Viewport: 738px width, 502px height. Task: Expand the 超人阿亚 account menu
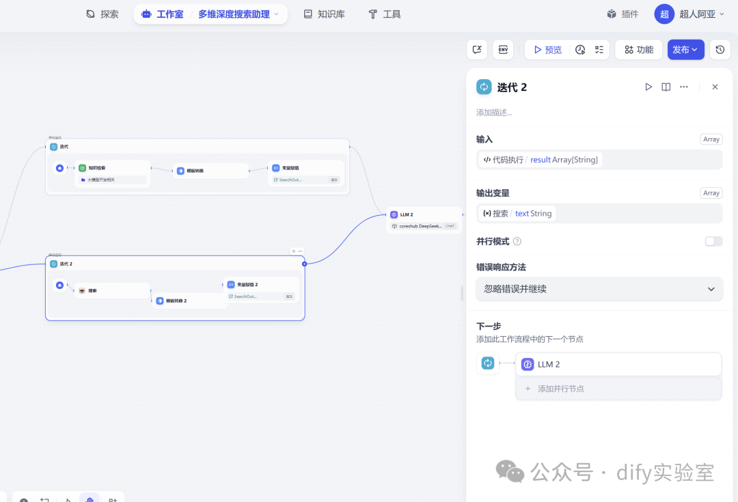click(x=689, y=14)
